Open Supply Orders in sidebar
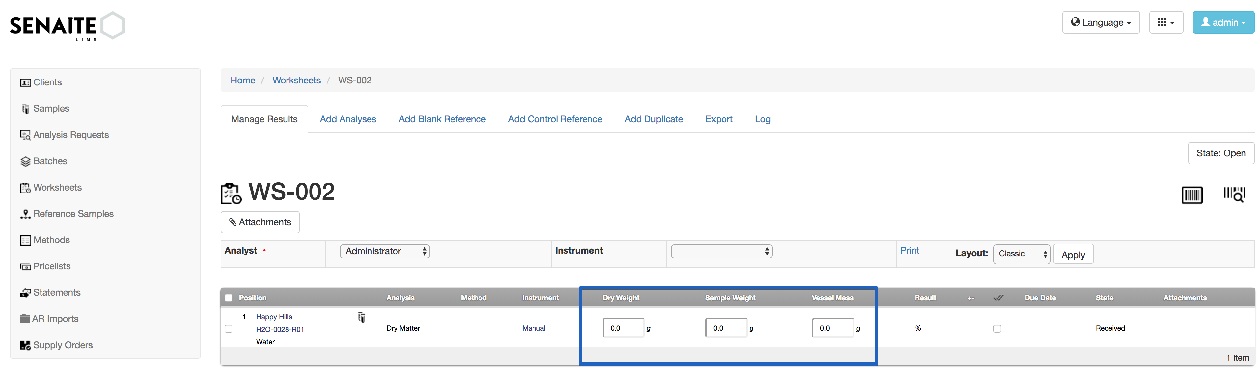Screen dimensions: 1258x391 point(63,345)
